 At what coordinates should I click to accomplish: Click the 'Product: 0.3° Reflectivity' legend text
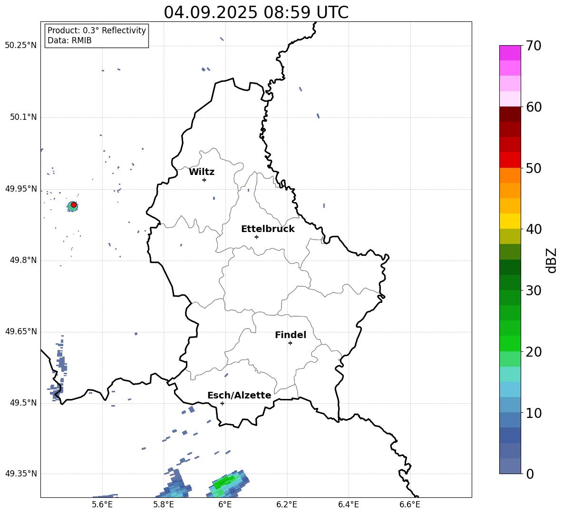click(97, 30)
